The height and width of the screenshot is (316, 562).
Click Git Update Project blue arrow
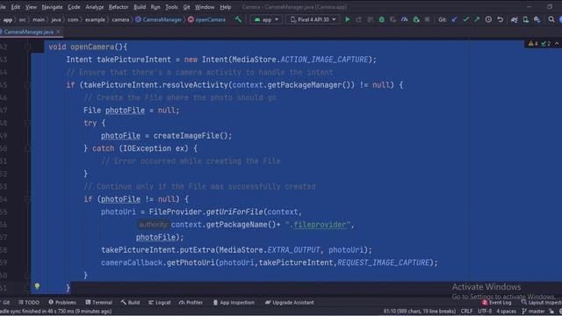tap(454, 19)
